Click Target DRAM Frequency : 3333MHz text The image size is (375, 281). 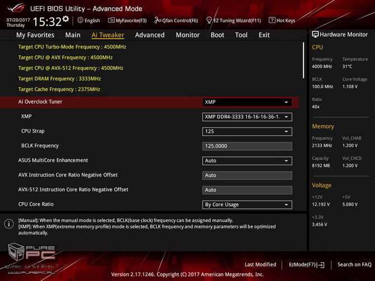pos(59,79)
